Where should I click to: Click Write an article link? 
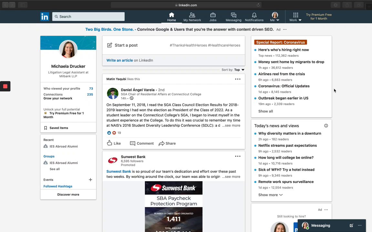119,60
